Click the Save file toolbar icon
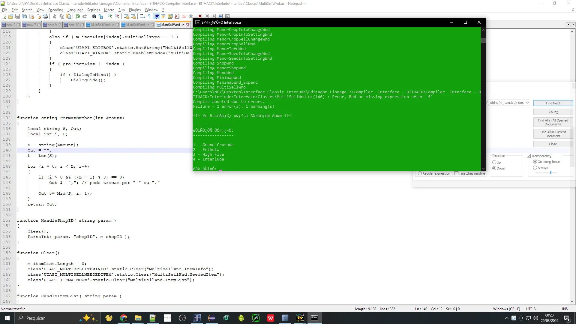576x324 pixels. coord(18,16)
